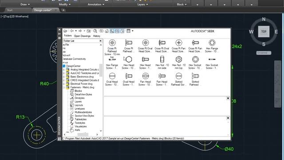
Task: Click the folder tree vertical scrollbar down arrow
Action: [x=101, y=131]
